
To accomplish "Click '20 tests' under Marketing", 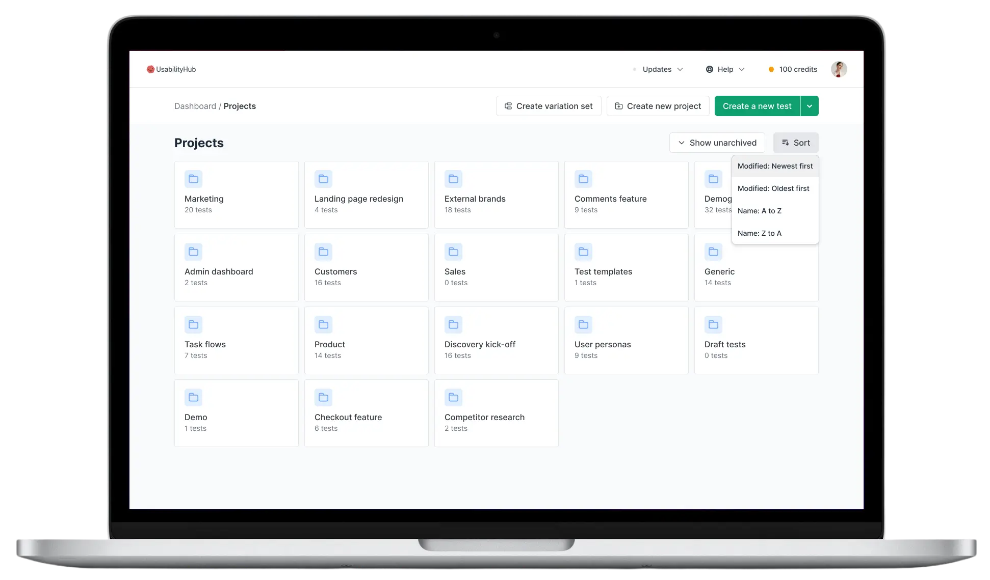I will 198,210.
